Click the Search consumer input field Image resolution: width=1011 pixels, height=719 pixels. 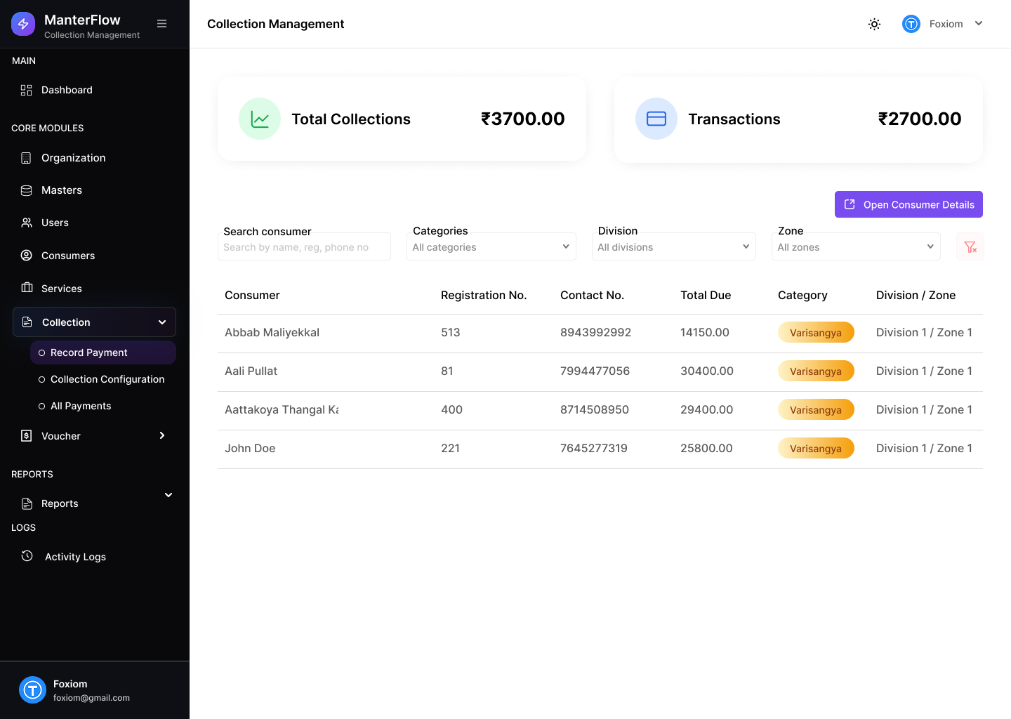click(x=304, y=247)
